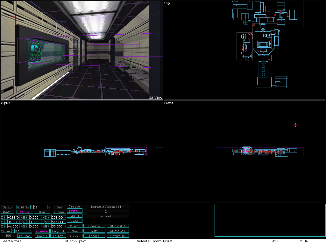Select the Brush creation type

pyautogui.click(x=74, y=211)
